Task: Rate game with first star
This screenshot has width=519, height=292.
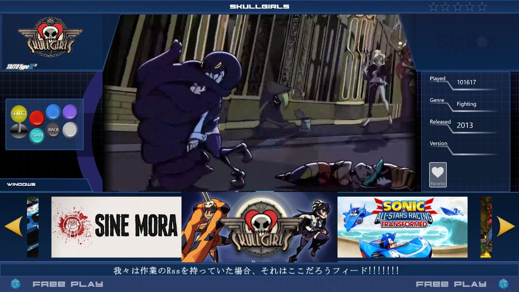Action: (x=433, y=6)
